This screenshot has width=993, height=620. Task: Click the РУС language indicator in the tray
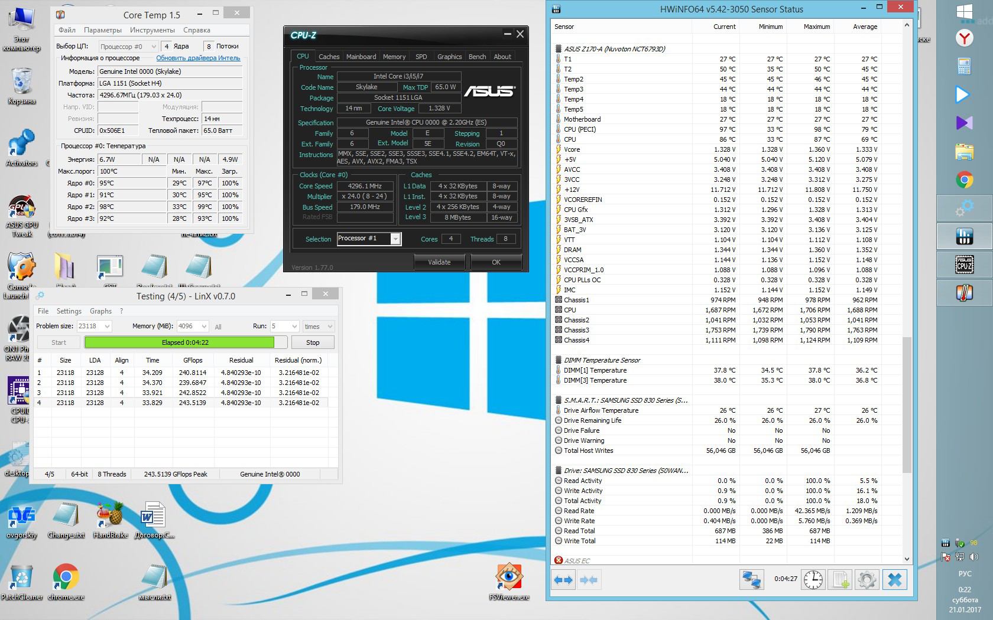click(x=965, y=573)
